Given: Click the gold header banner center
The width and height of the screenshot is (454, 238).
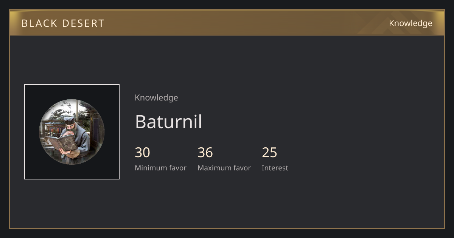Looking at the screenshot, I should 227,23.
